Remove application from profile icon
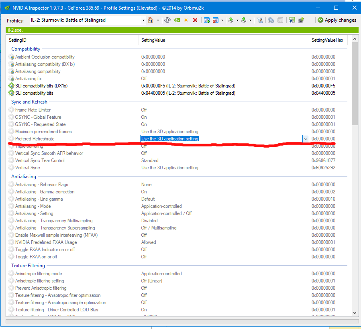Screen dimensions: 361x329 point(216,20)
